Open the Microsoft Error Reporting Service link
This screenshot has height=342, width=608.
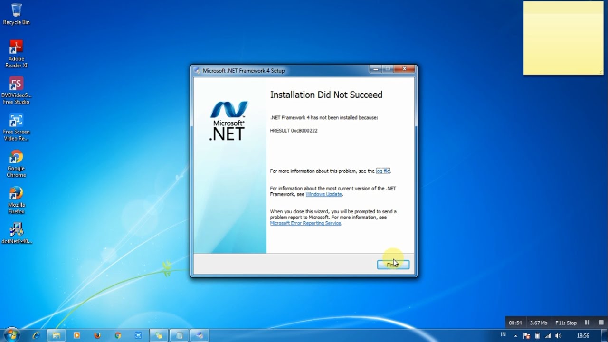(305, 223)
